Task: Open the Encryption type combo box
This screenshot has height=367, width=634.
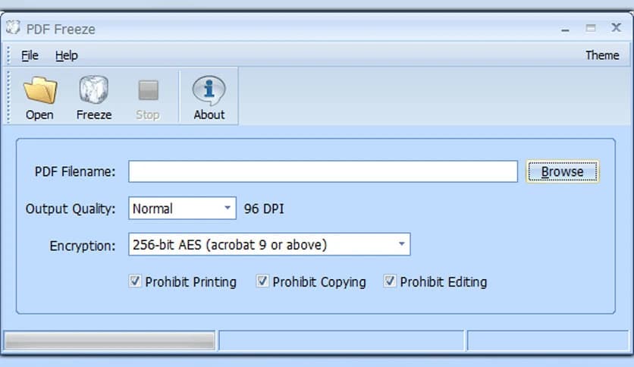Action: tap(269, 244)
